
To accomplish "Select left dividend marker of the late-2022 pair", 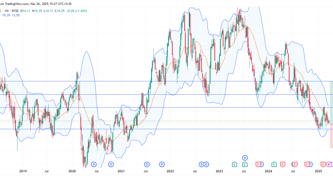I will coord(201,164).
